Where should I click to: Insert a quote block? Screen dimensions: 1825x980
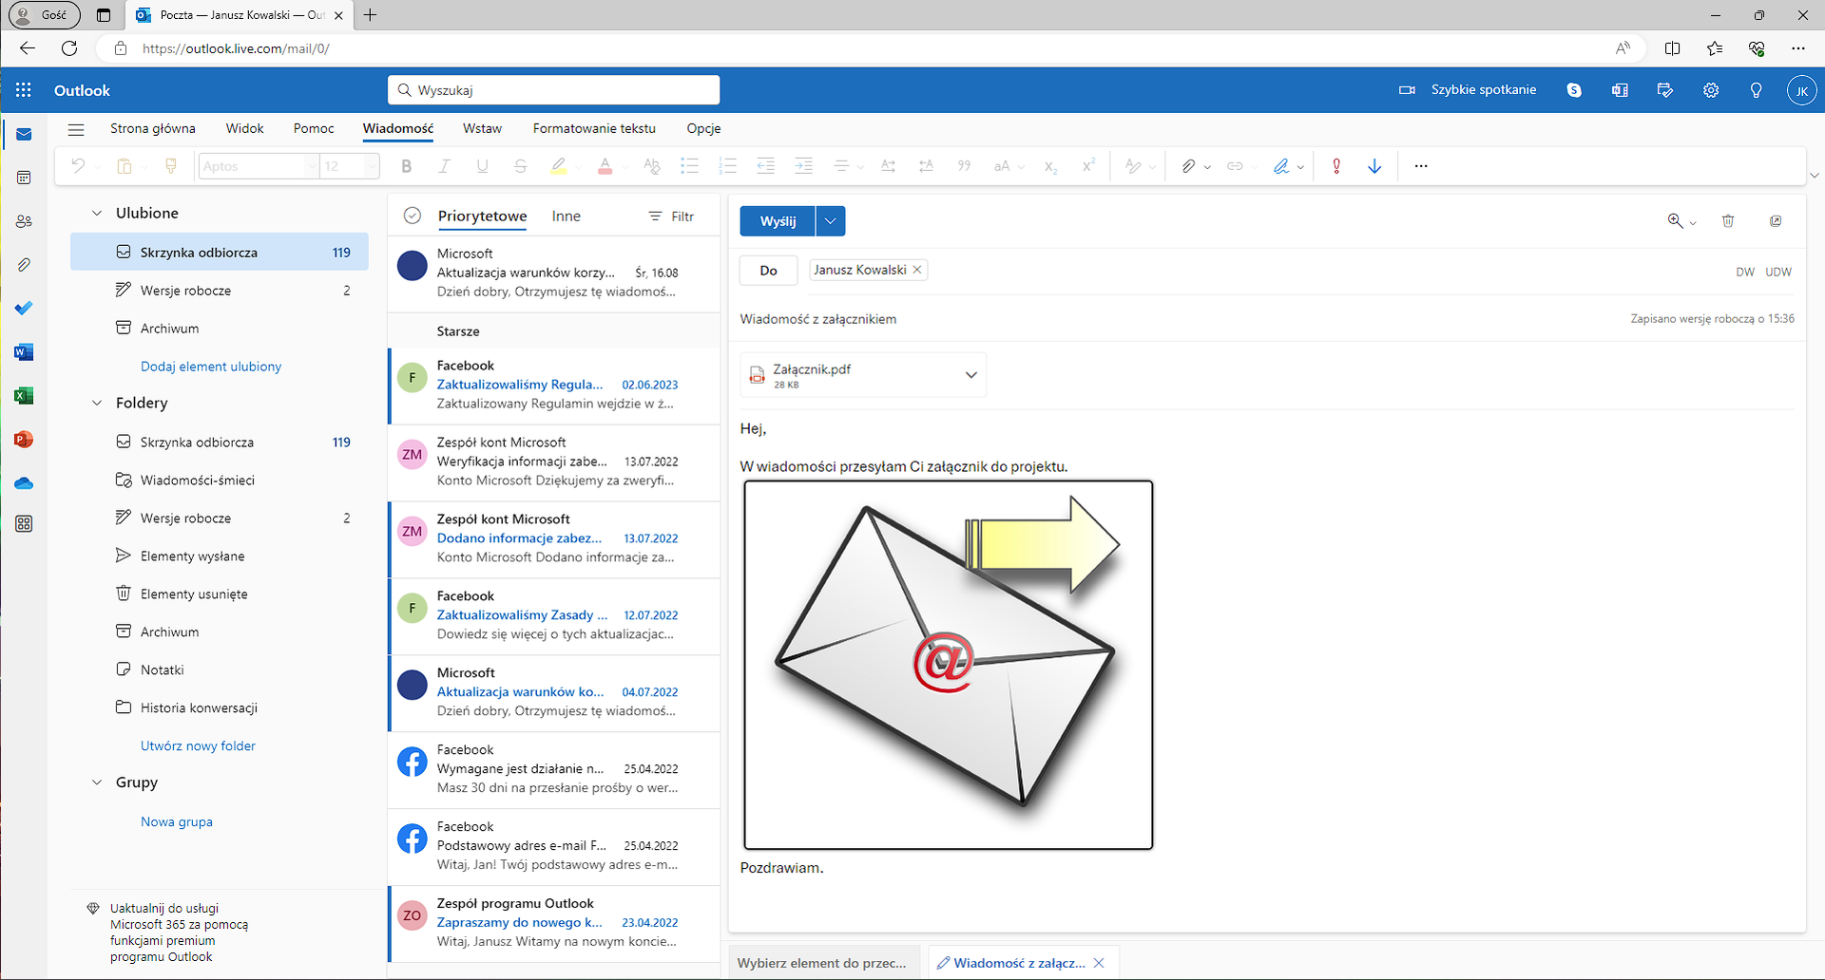(964, 166)
